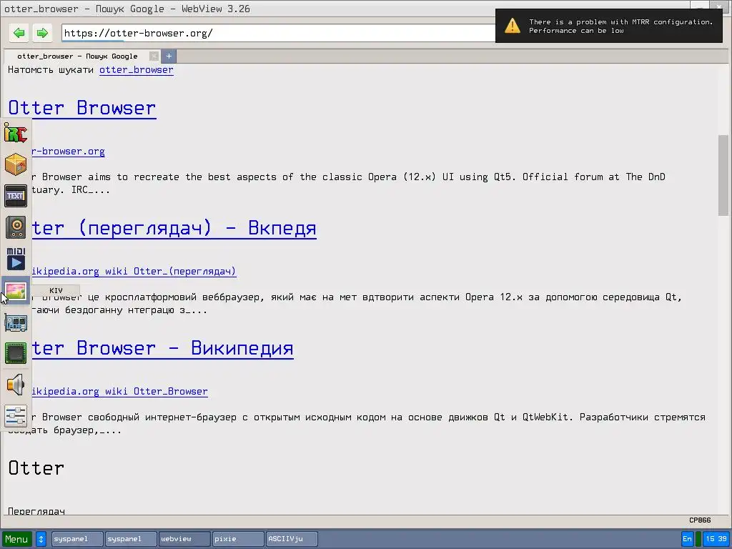Switch to pixie in the taskbar

coord(238,539)
